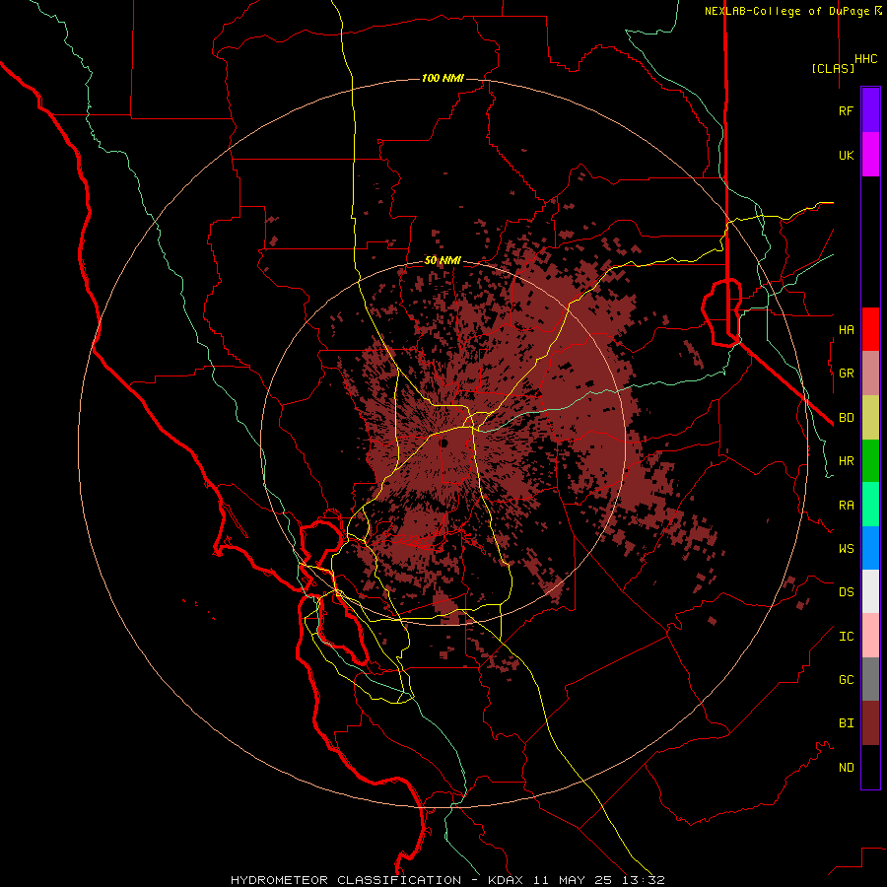Click the WS blue legend swatch
The image size is (887, 887).
(x=870, y=548)
